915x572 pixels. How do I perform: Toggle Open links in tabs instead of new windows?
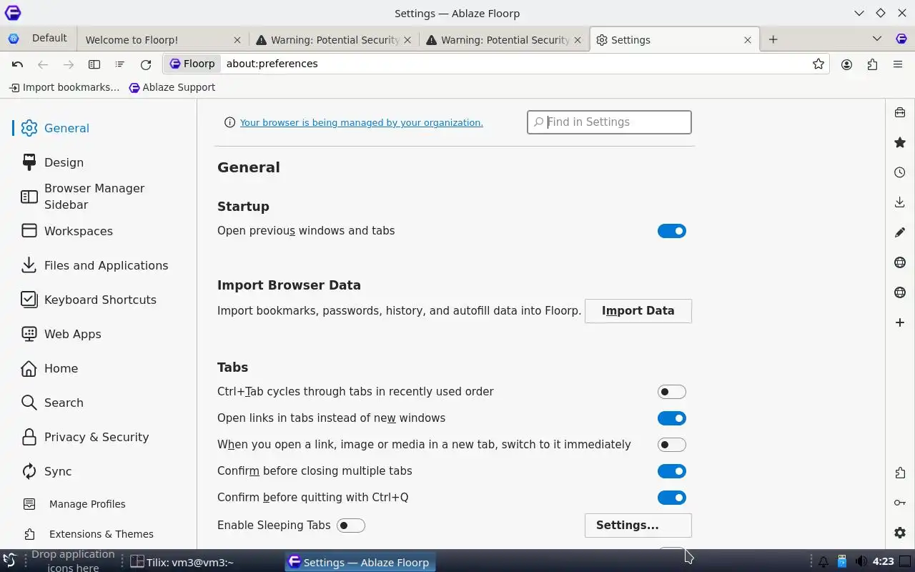(x=672, y=418)
